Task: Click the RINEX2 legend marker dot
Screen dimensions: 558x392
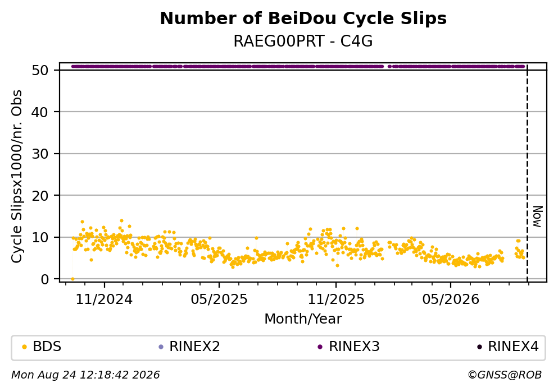Action: pyautogui.click(x=161, y=347)
